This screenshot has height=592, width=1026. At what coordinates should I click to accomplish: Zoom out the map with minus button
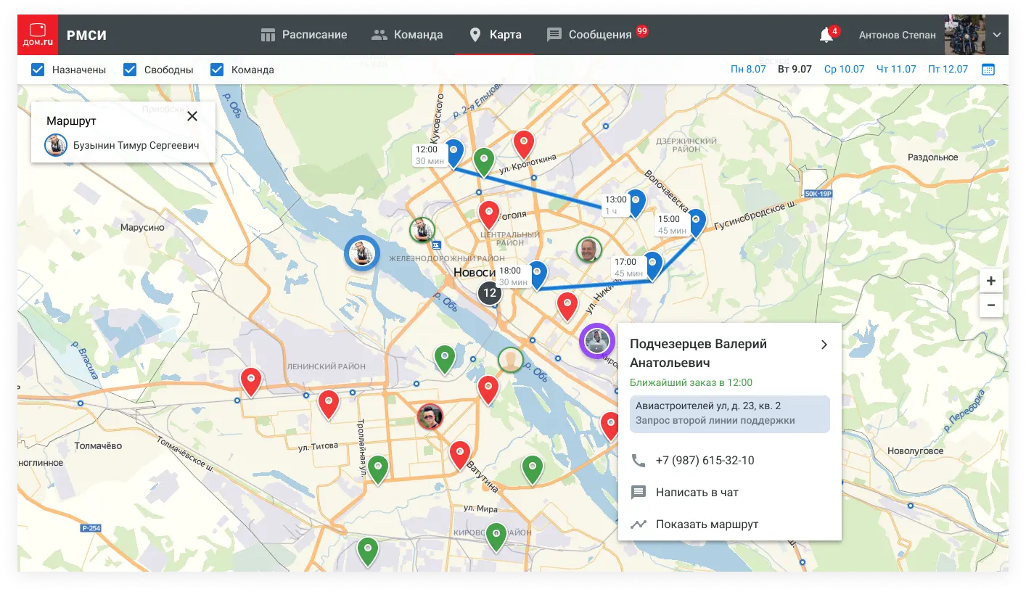pyautogui.click(x=990, y=305)
